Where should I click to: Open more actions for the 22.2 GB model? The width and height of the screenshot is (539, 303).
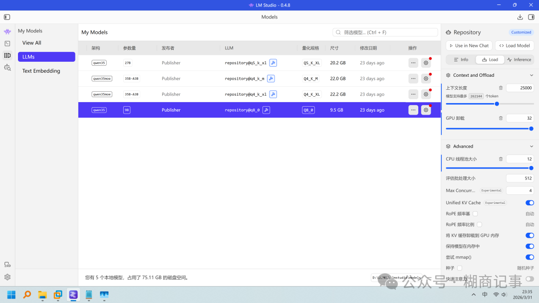pyautogui.click(x=413, y=94)
